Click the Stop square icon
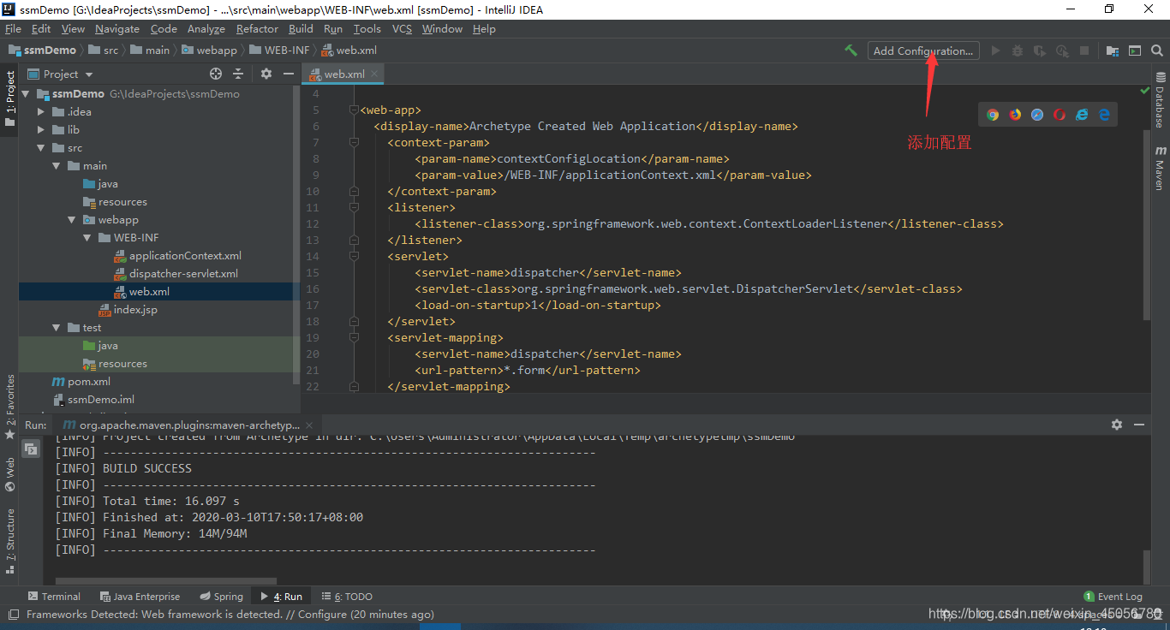 click(1084, 51)
